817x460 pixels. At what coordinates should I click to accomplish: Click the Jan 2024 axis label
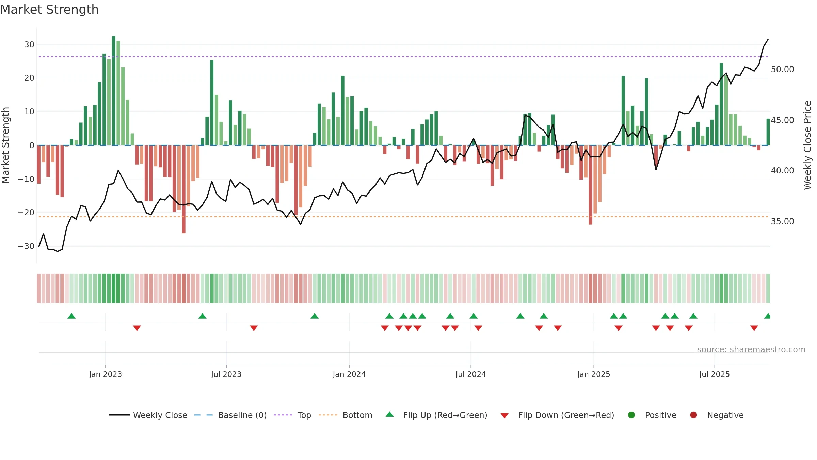[349, 374]
